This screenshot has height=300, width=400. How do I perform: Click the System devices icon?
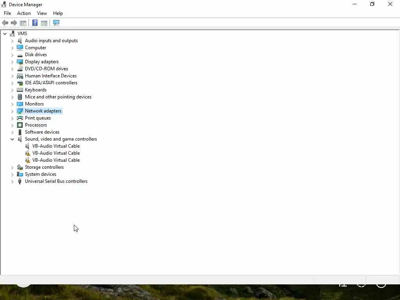20,174
